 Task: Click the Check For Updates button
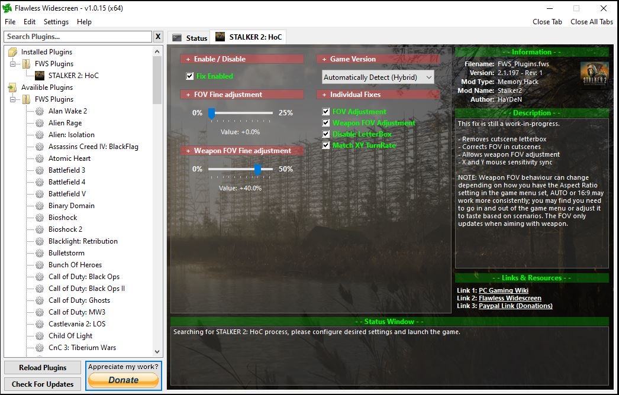(x=43, y=384)
